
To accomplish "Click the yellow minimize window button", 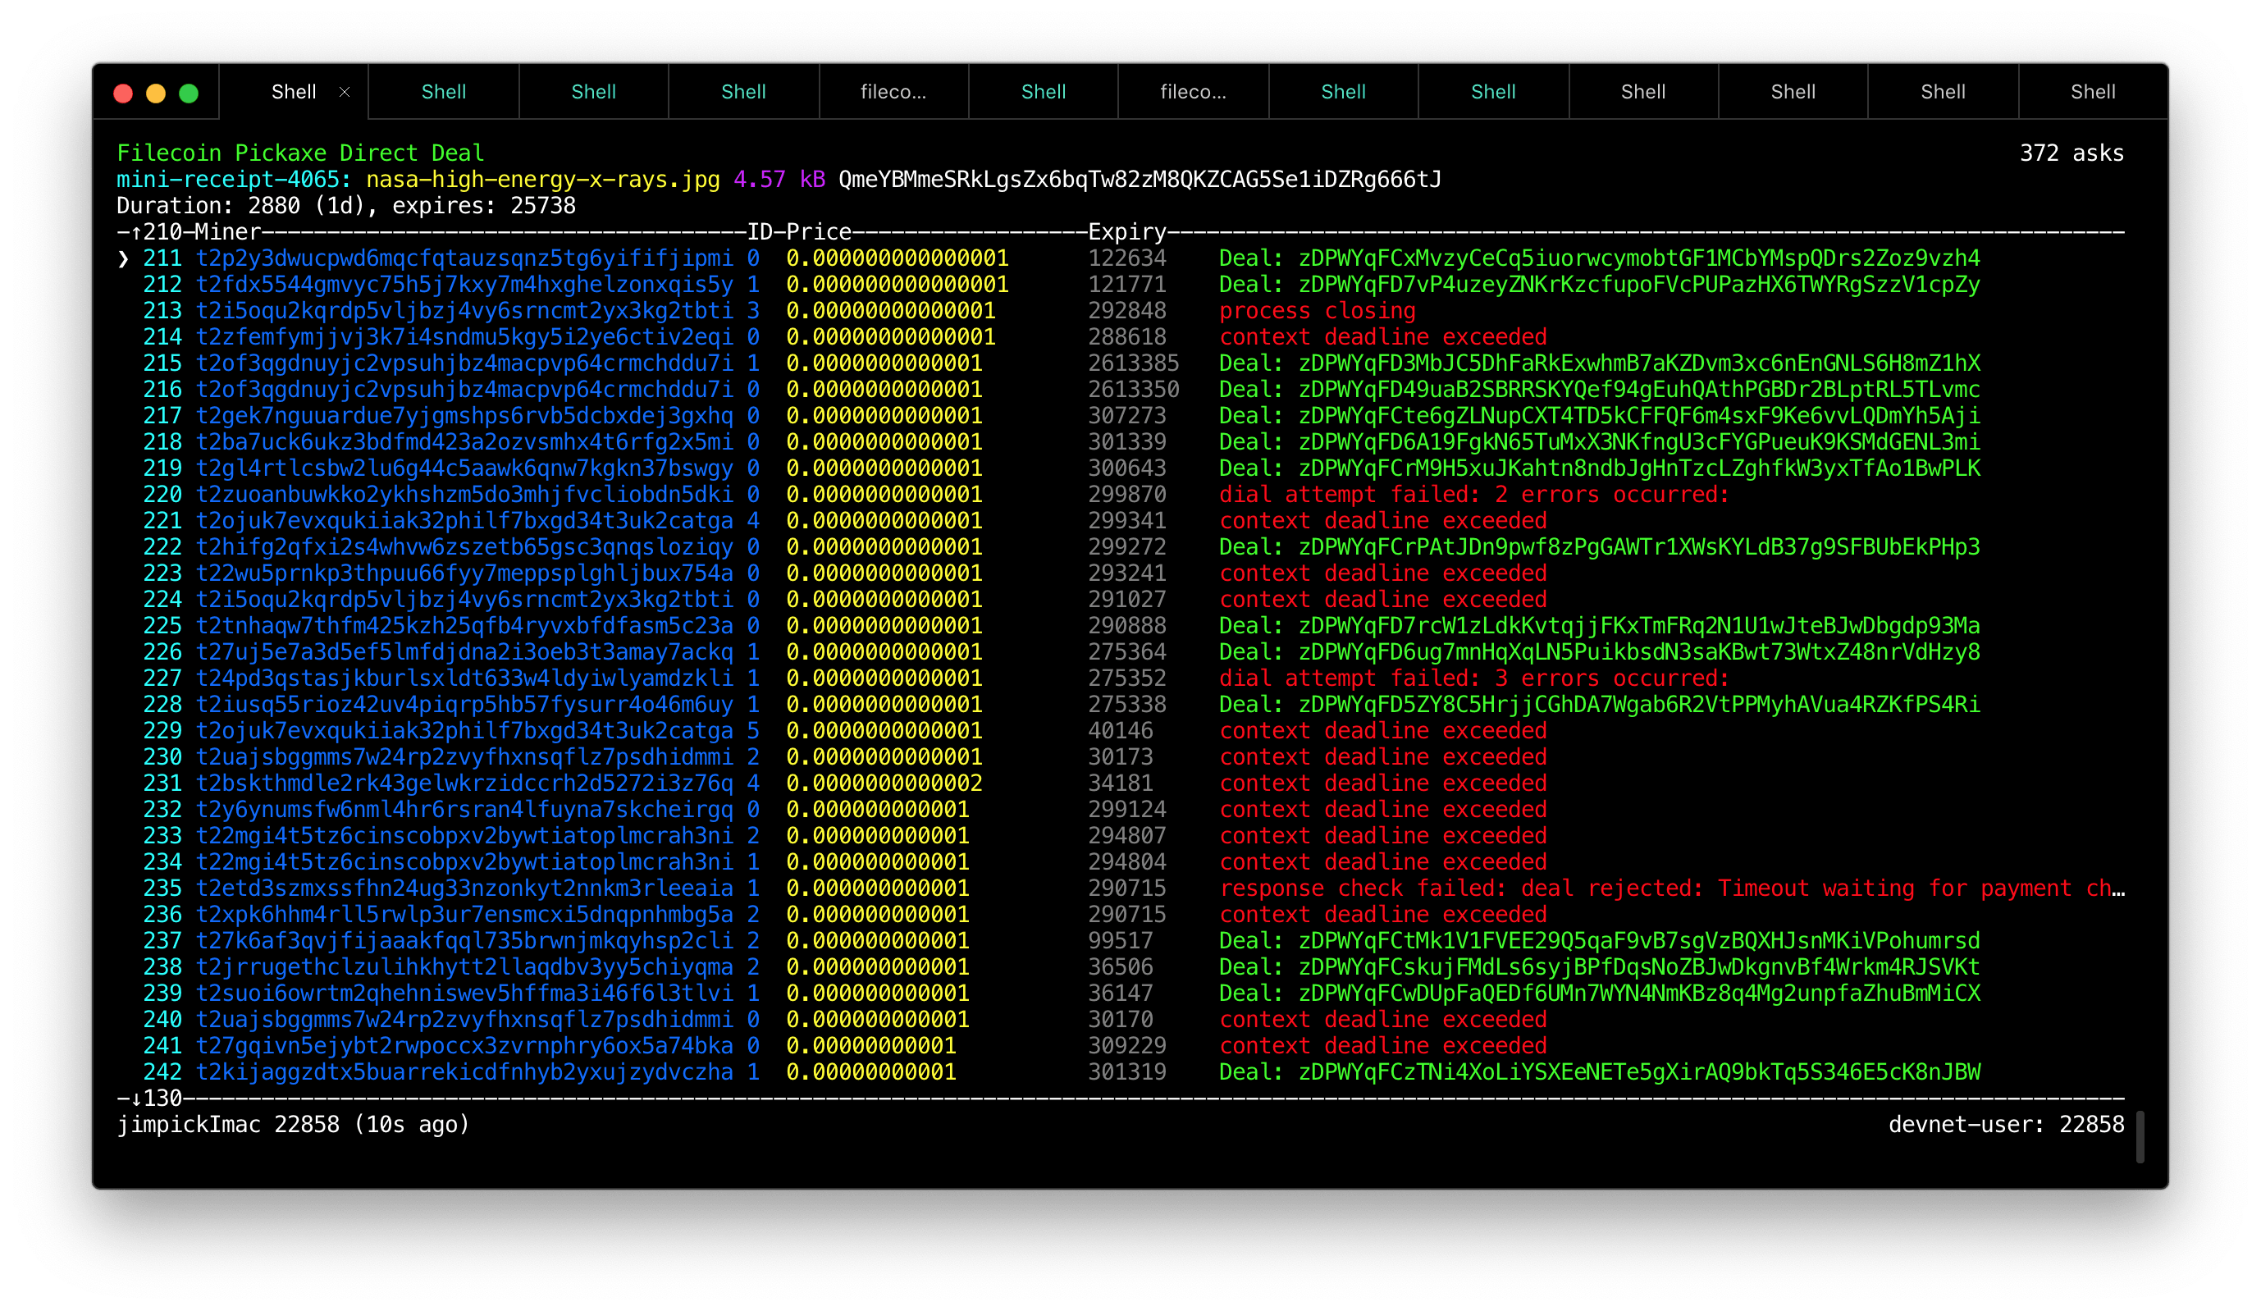I will [x=156, y=94].
